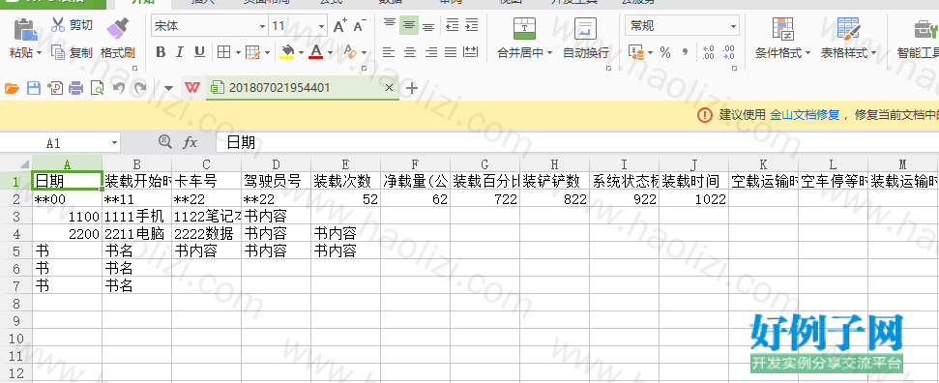Increase font size with A+ icon
Image resolution: width=939 pixels, height=383 pixels.
click(340, 26)
